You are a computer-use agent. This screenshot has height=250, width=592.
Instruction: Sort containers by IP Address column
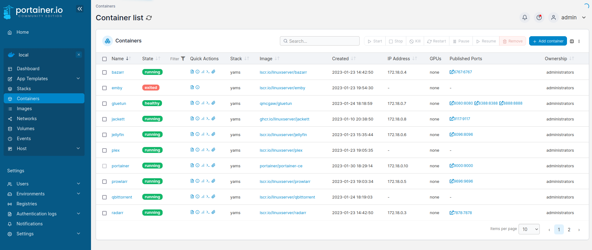415,59
